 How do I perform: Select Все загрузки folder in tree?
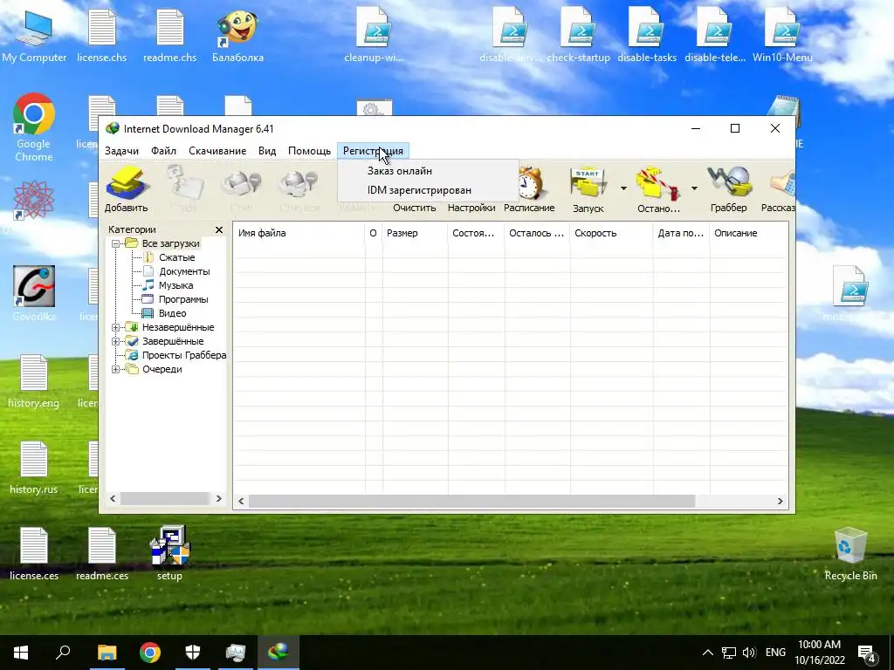point(170,244)
